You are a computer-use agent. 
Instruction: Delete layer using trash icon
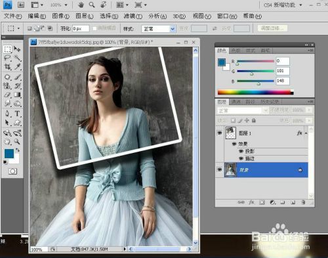click(303, 202)
